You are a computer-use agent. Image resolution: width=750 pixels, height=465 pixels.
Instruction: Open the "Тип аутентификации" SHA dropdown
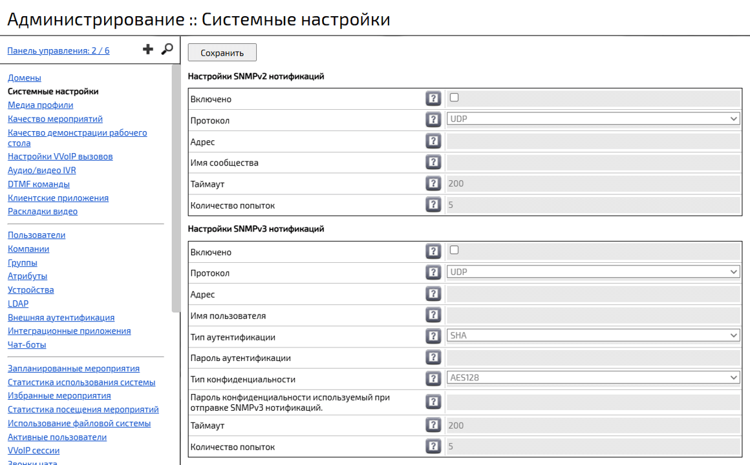click(x=592, y=335)
